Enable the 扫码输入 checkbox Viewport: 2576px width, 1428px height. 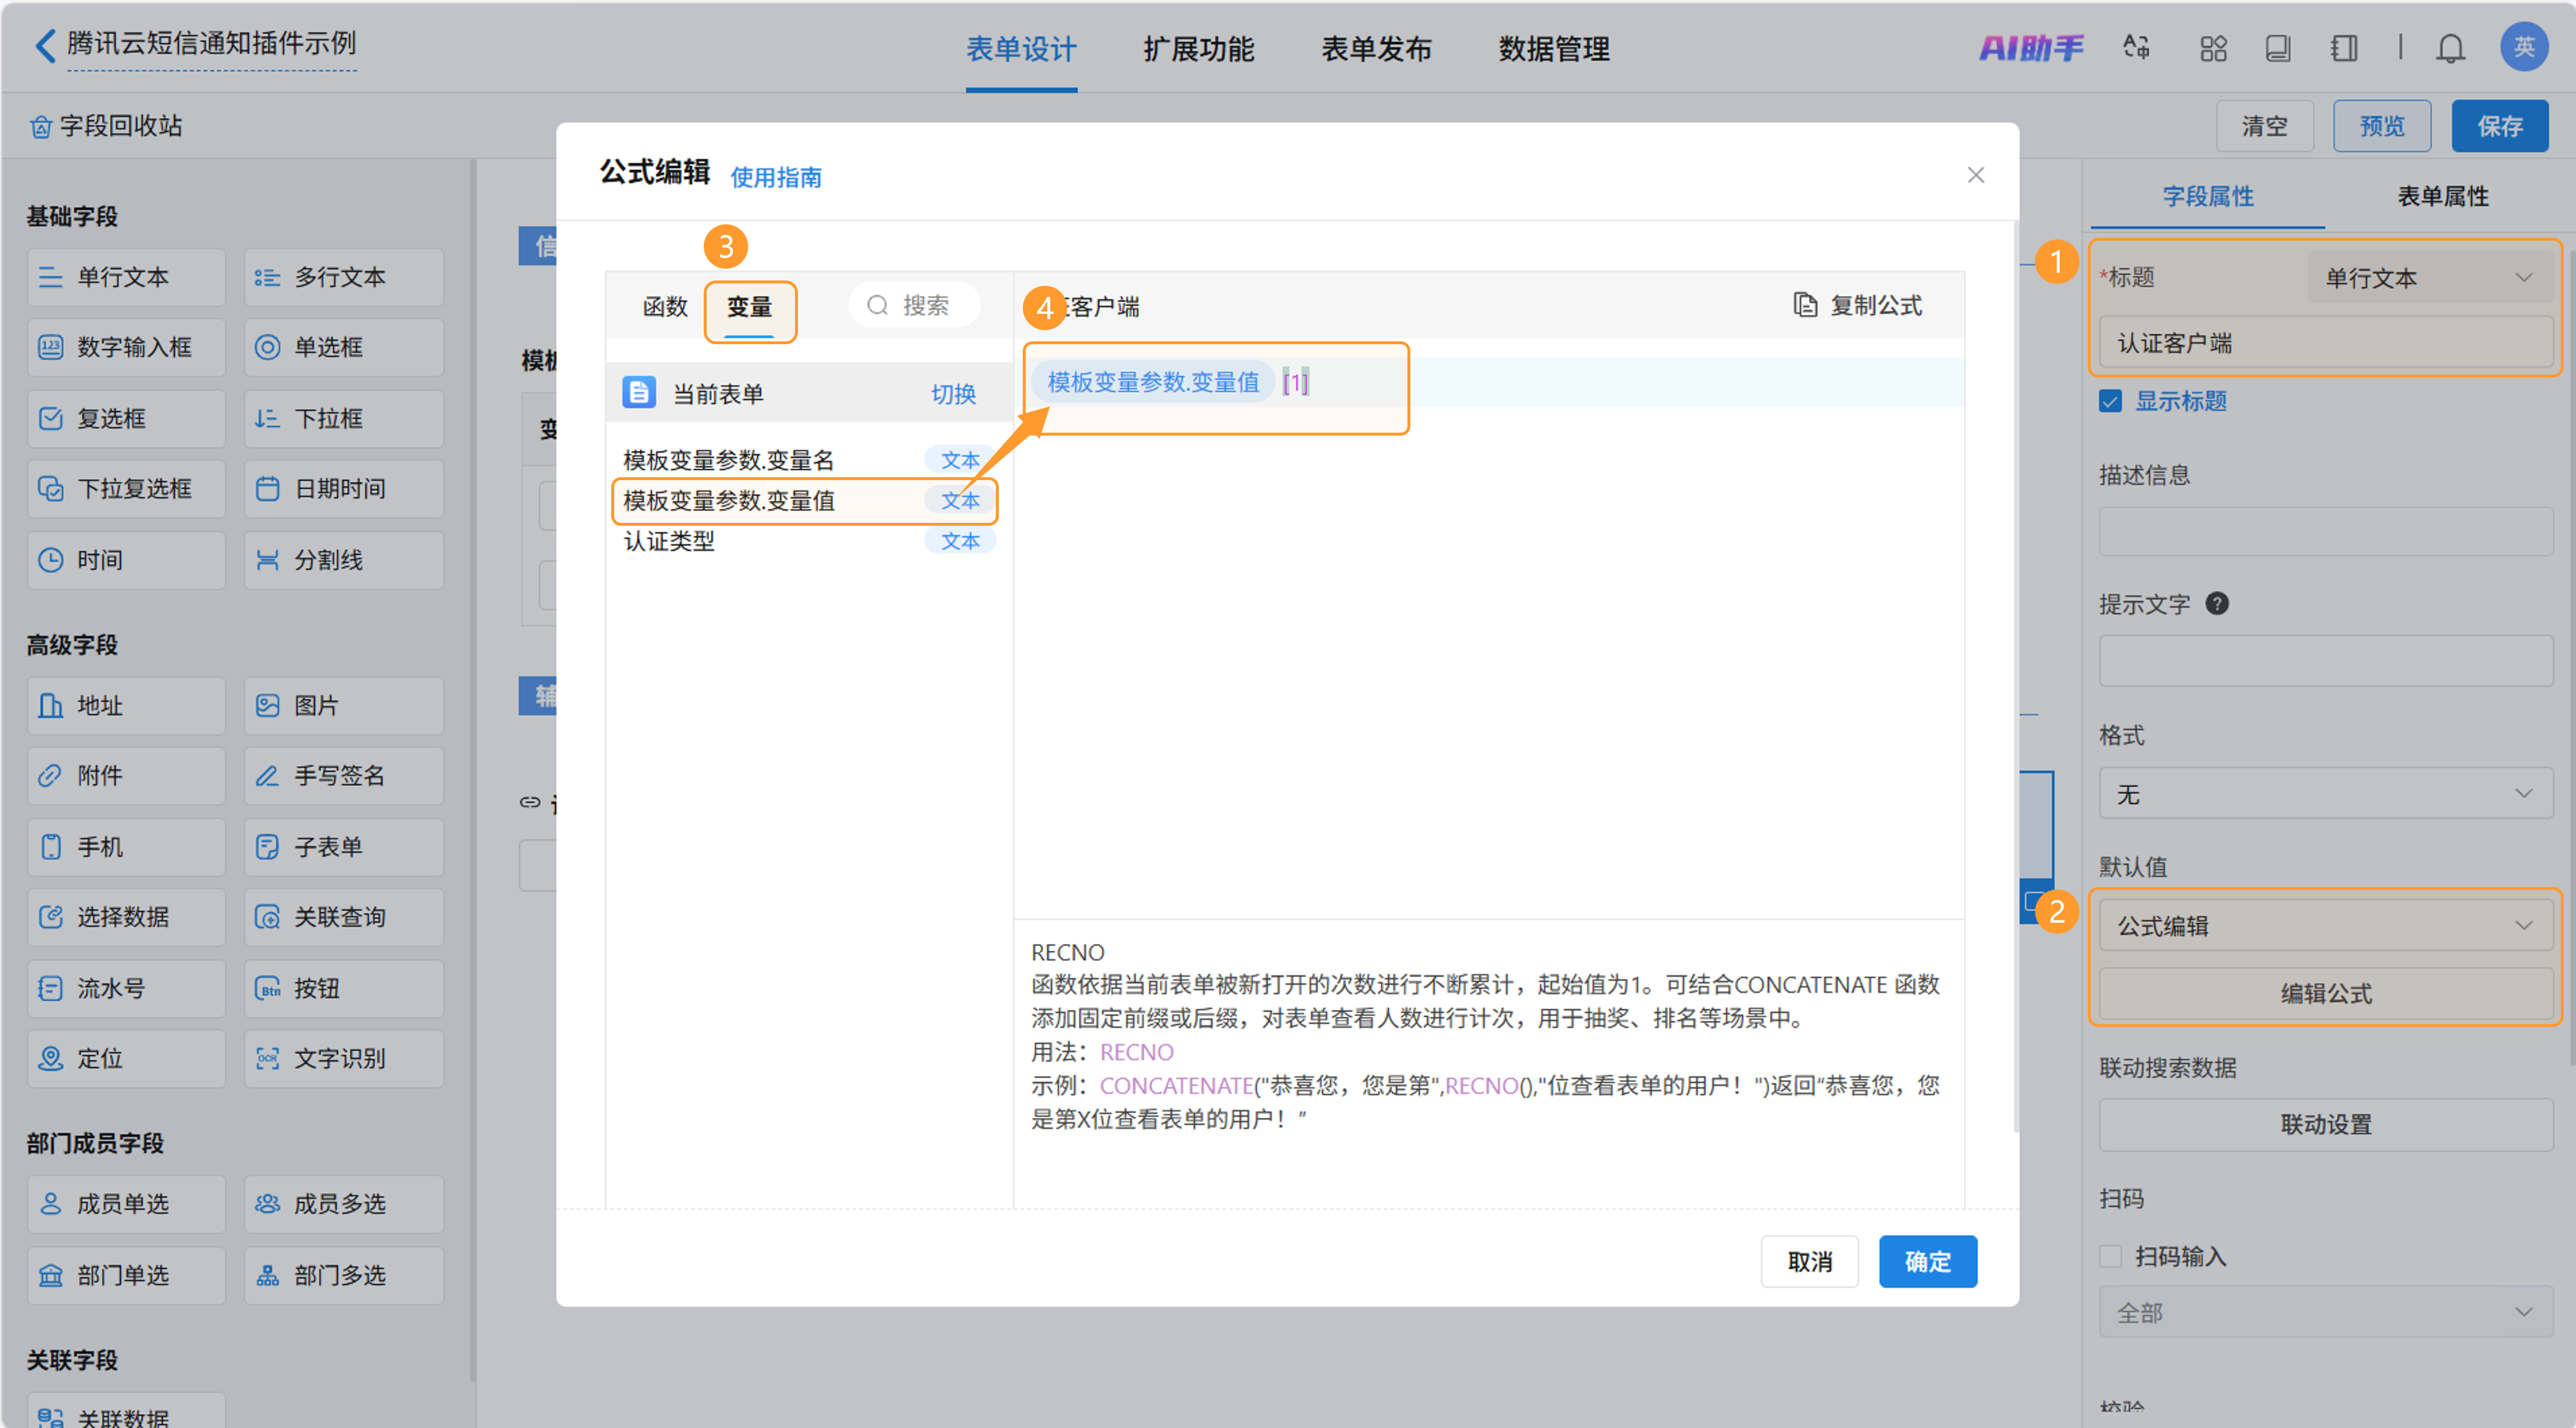(x=2110, y=1256)
